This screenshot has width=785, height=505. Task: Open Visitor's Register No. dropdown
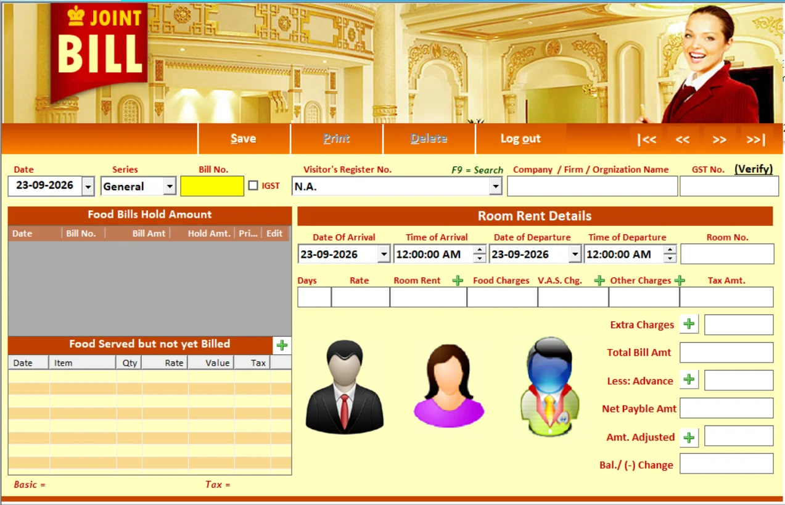pyautogui.click(x=495, y=186)
